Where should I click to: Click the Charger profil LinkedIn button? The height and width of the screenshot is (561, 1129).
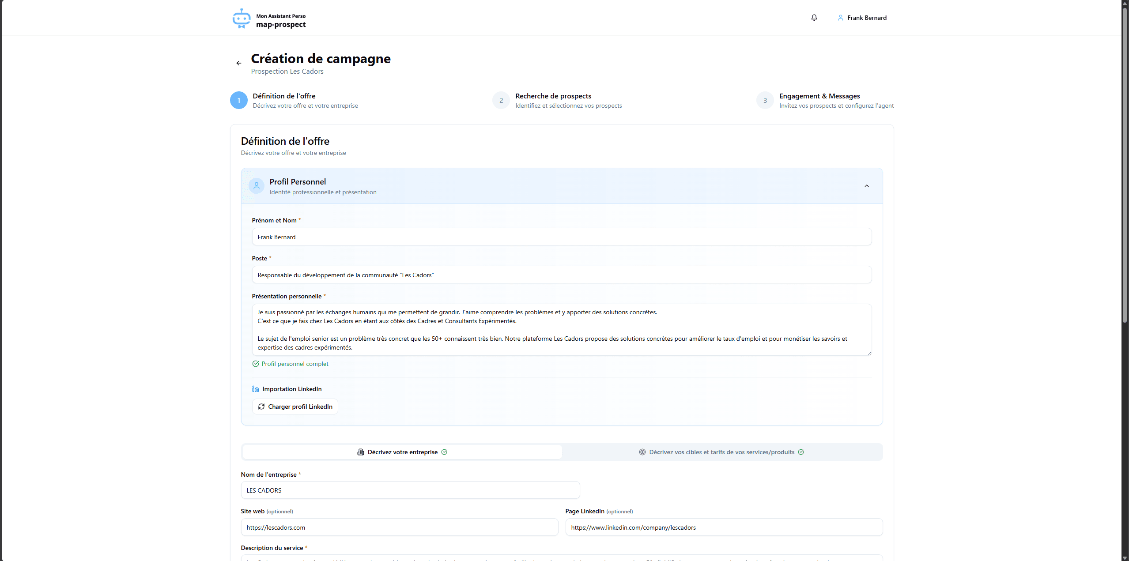[295, 407]
